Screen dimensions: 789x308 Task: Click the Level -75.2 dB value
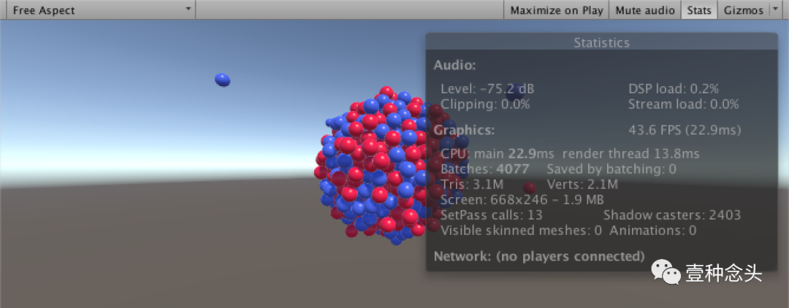[487, 89]
